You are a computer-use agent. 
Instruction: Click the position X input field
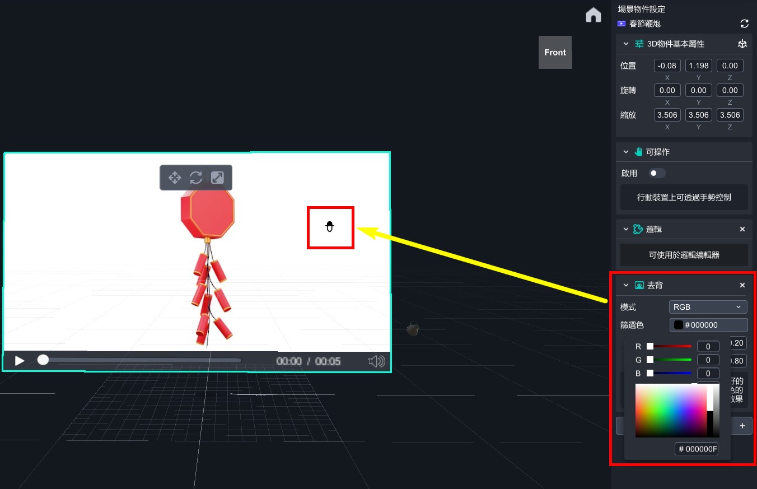pos(667,66)
